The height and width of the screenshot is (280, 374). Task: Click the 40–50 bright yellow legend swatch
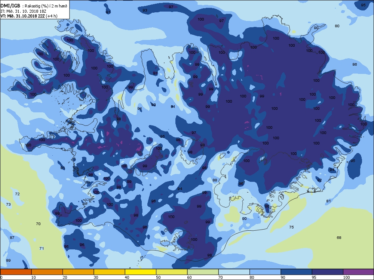141,272
